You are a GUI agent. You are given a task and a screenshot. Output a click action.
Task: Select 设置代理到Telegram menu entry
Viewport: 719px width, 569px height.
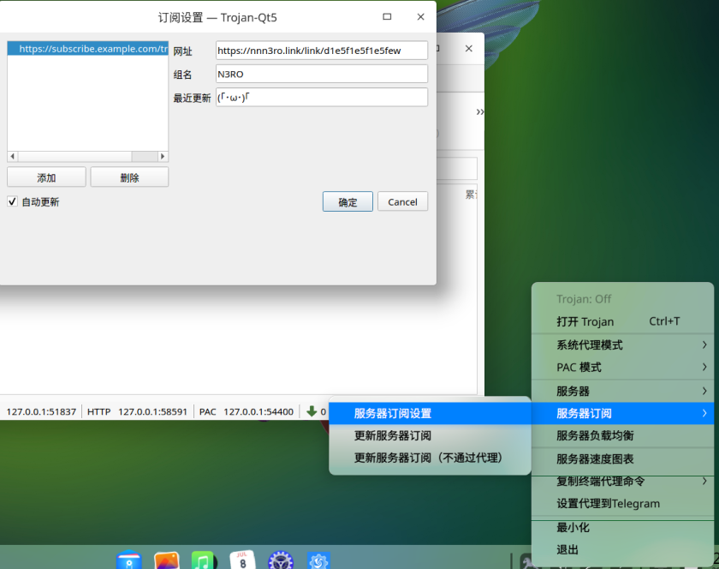(608, 504)
